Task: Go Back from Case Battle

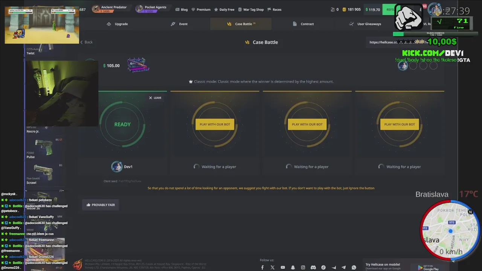Action: pyautogui.click(x=86, y=42)
